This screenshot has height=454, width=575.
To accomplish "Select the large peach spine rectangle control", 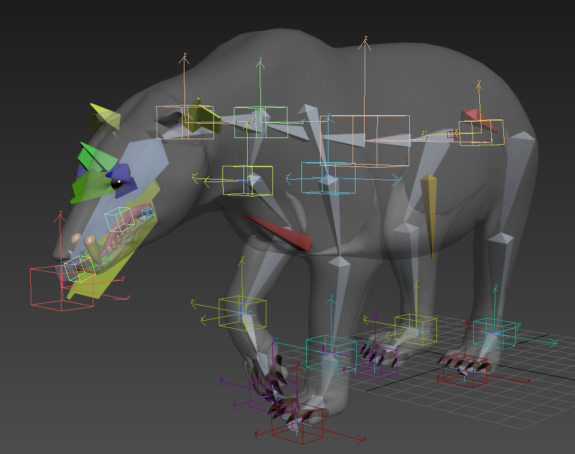I will pyautogui.click(x=365, y=141).
